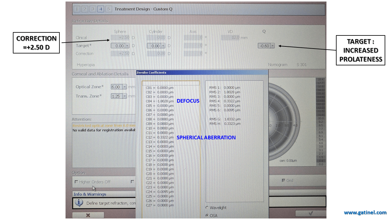Viewport: 392px width, 220px height.
Task: Click the Nomogram S 301 value
Action: click(301, 65)
